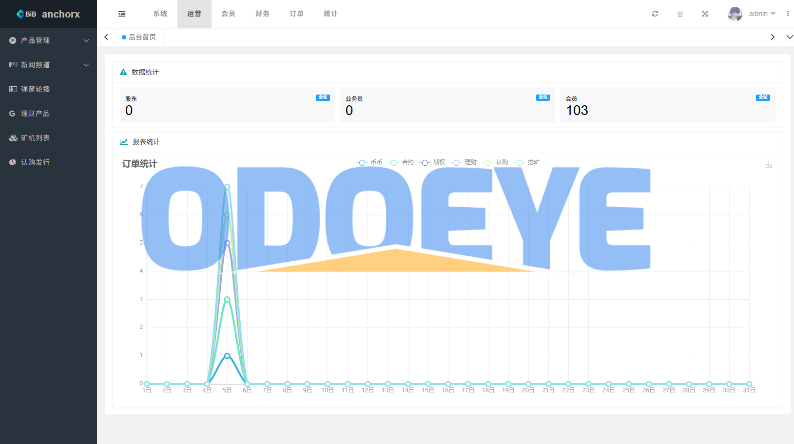Image resolution: width=794 pixels, height=444 pixels.
Task: Expand the 新闻频道 sidebar menu
Action: click(x=49, y=65)
